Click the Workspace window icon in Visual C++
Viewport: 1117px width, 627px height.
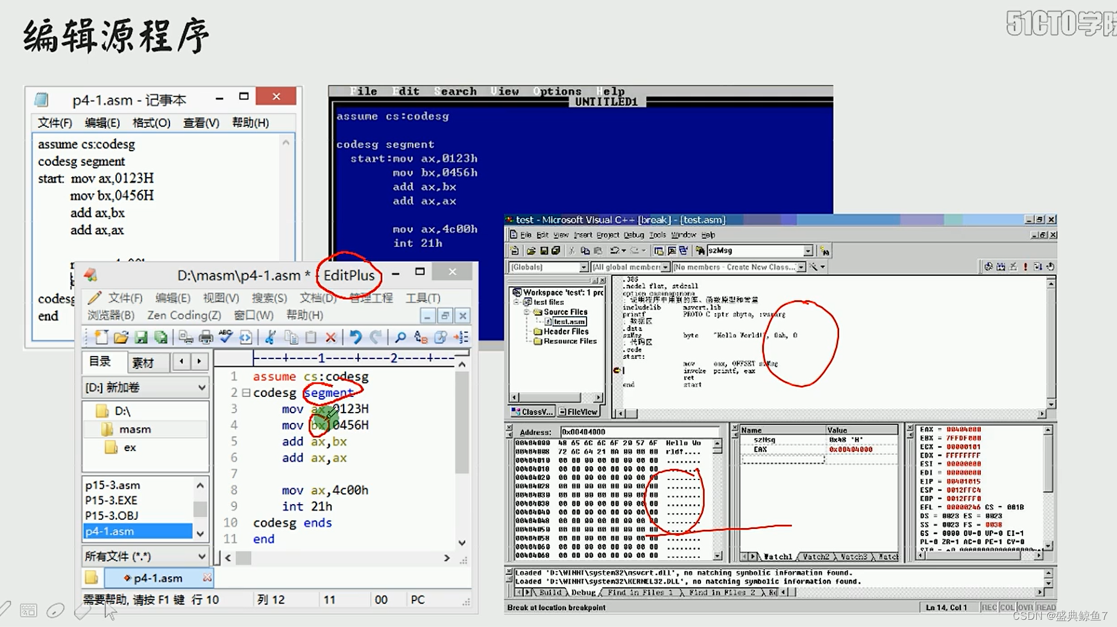click(659, 251)
